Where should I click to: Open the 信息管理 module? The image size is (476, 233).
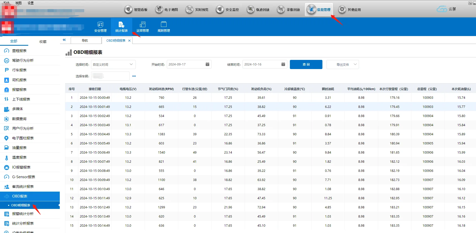(x=319, y=10)
